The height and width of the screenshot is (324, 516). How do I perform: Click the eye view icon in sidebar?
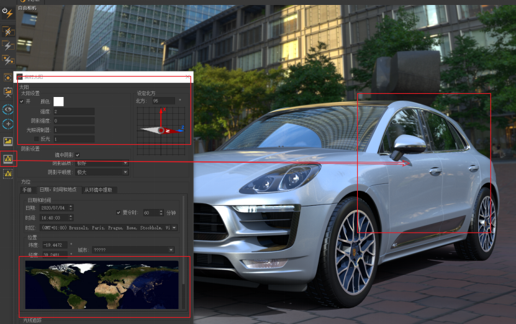[x=8, y=109]
